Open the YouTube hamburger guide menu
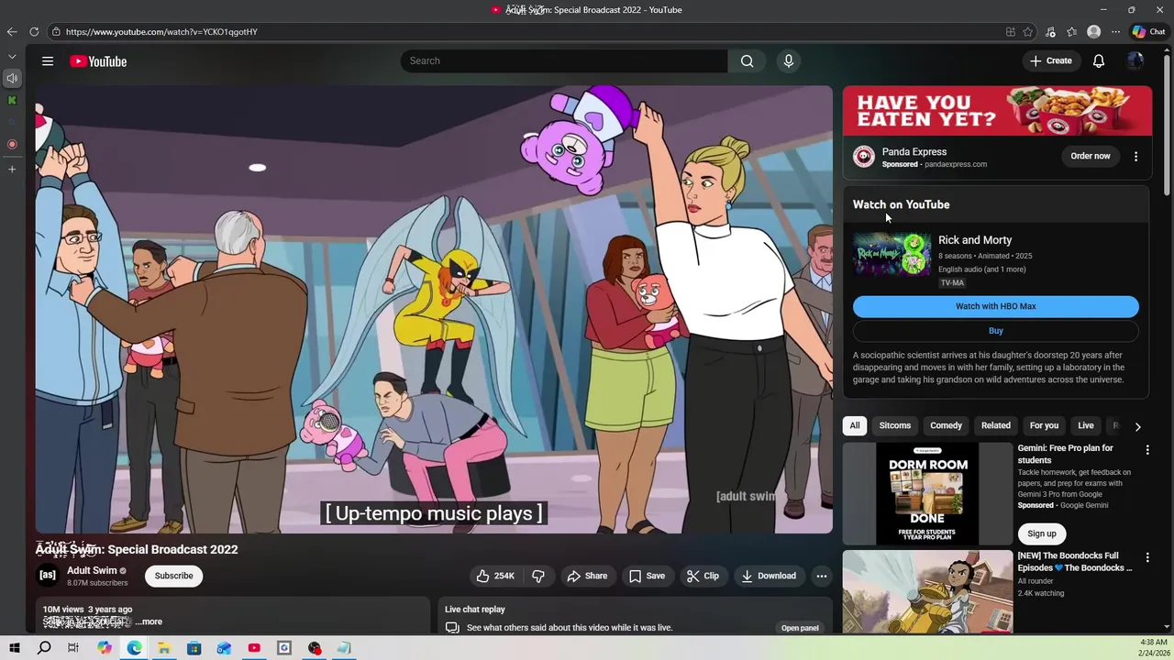 48,61
